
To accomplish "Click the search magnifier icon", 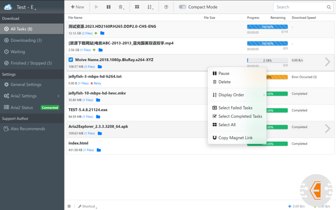I will pos(329,7).
